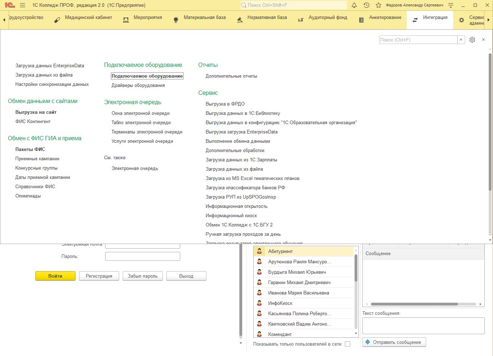Open Табло электронной очереди
The image size is (493, 356).
[141, 122]
